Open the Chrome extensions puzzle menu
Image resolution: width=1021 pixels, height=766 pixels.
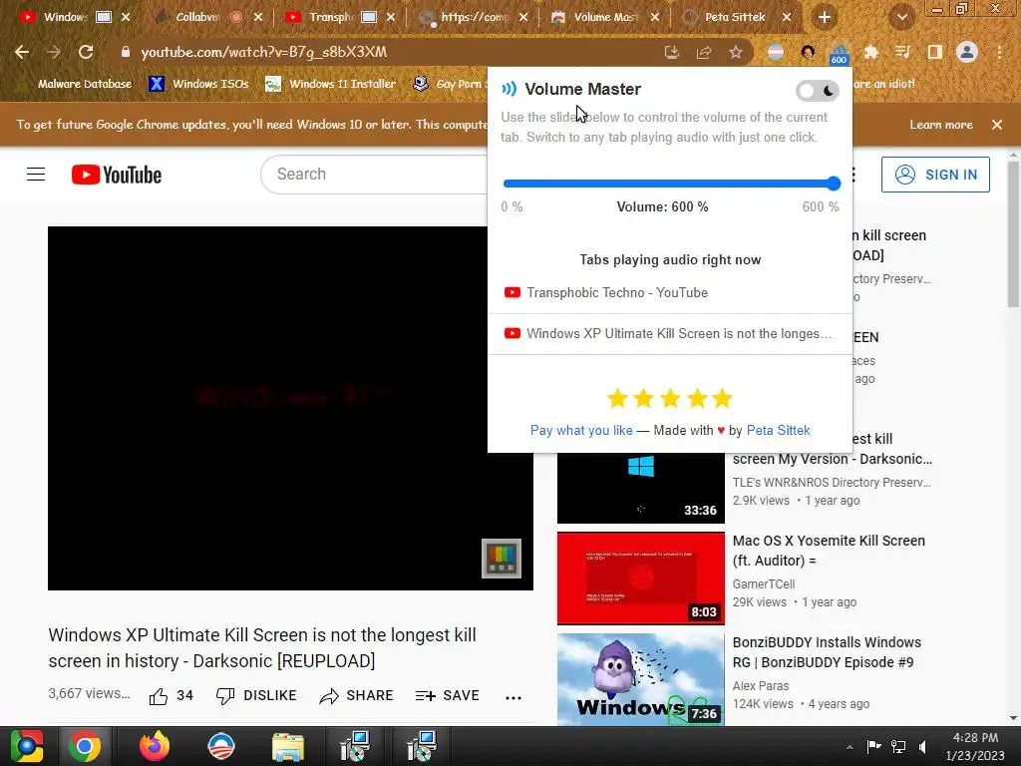click(x=870, y=52)
